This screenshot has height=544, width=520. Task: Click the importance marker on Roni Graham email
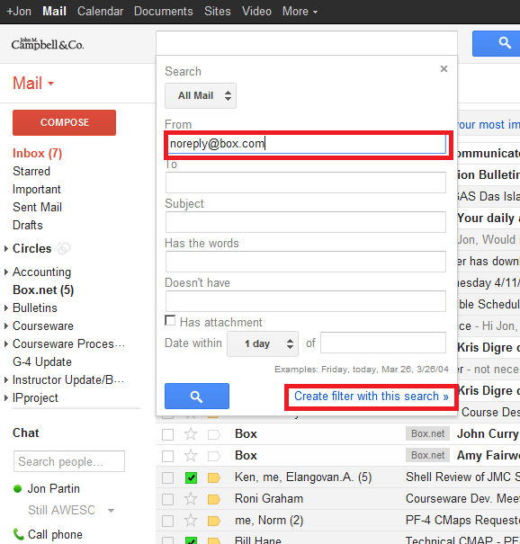(214, 499)
